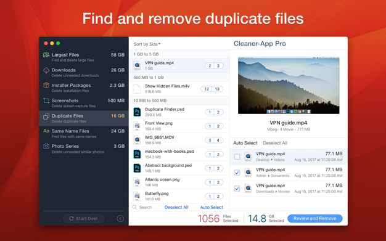This screenshot has height=241, width=386.
Task: Uncheck the VPN guide.mp4 copy in Downloads Movies
Action: [237, 189]
